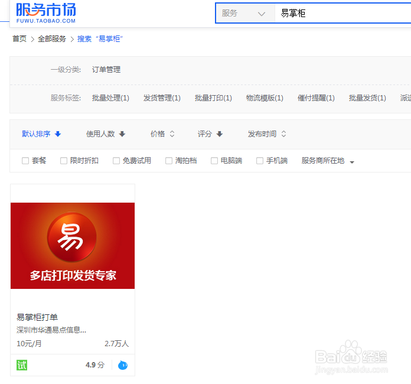This screenshot has width=411, height=384.
Task: Select the 电脑端 checkbox
Action: point(214,161)
